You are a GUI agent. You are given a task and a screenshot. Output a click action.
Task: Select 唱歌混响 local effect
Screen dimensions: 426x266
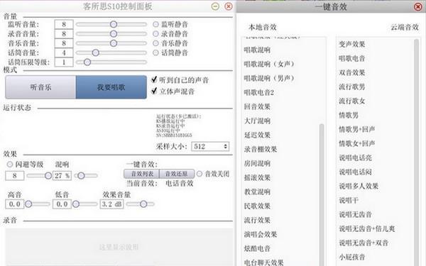pos(257,50)
